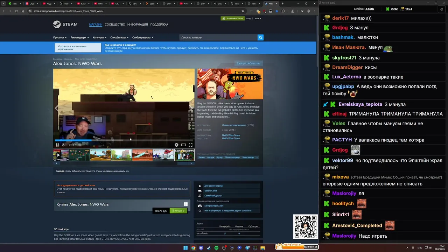Select the Экшен tag
The height and width of the screenshot is (252, 448).
point(202,157)
